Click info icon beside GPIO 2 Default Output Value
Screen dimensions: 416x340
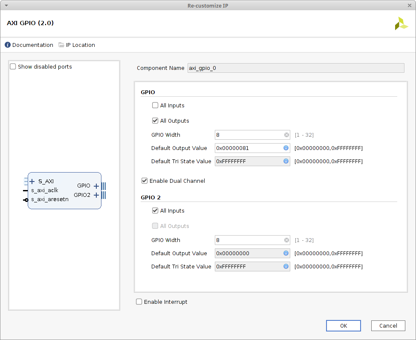pos(286,254)
